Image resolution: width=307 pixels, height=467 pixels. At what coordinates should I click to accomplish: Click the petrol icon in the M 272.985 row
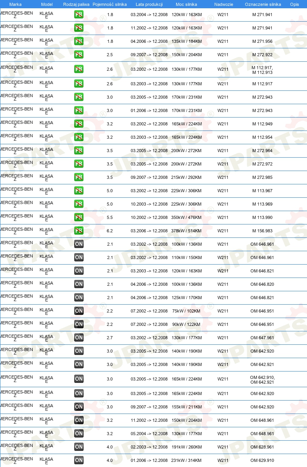(79, 177)
